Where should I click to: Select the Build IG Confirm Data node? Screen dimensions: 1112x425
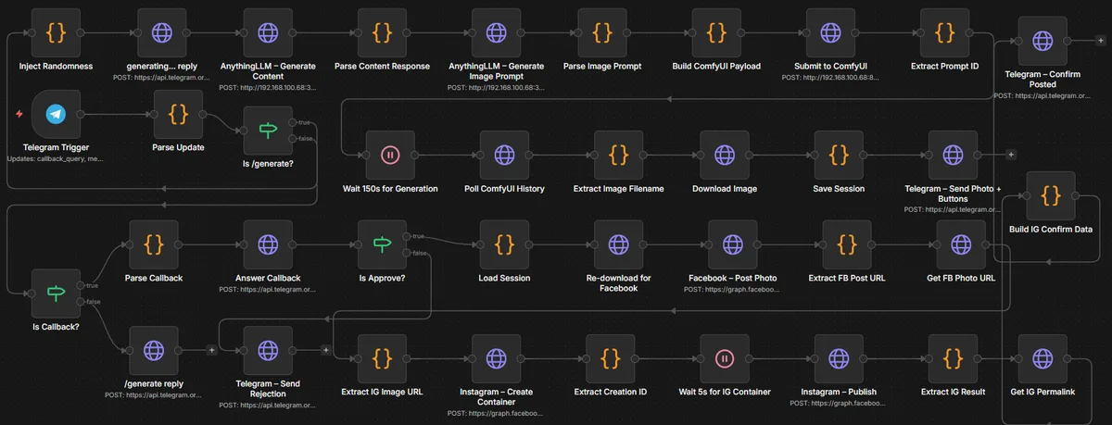click(1049, 194)
